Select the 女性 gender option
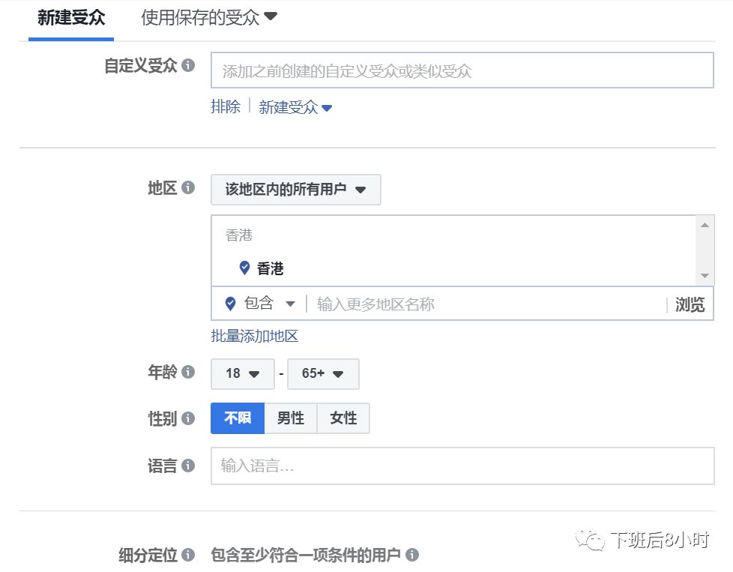 click(x=343, y=418)
